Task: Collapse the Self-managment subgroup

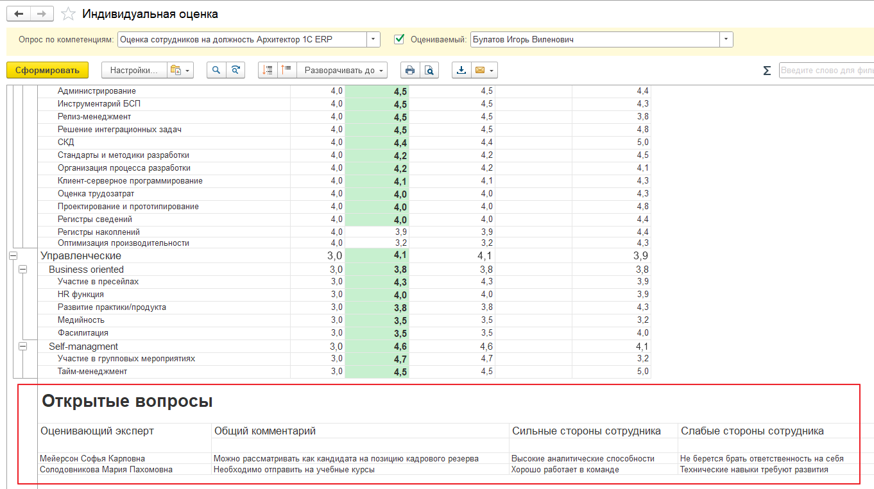Action: point(23,347)
